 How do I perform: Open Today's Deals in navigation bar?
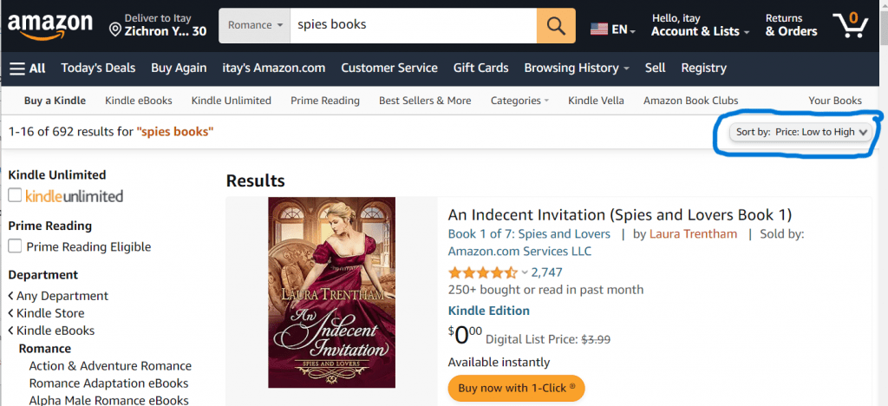point(98,68)
